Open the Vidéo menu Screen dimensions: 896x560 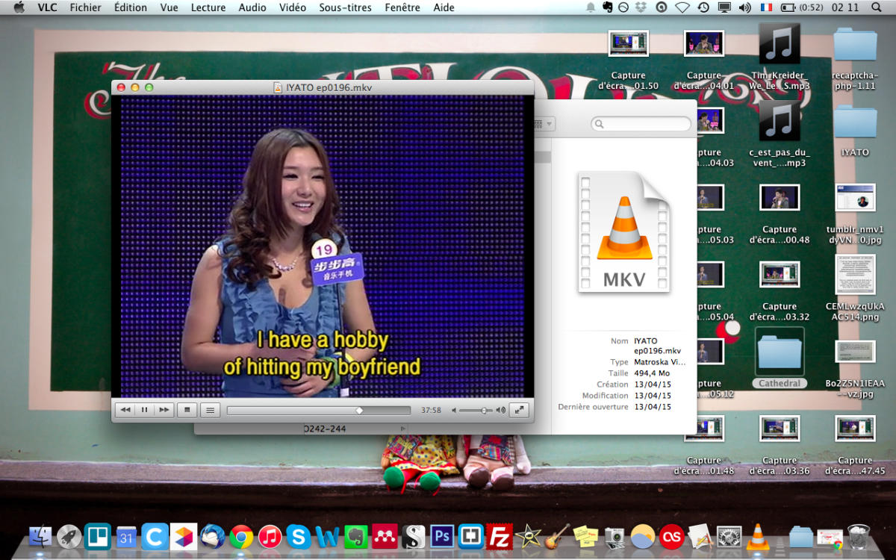point(293,7)
